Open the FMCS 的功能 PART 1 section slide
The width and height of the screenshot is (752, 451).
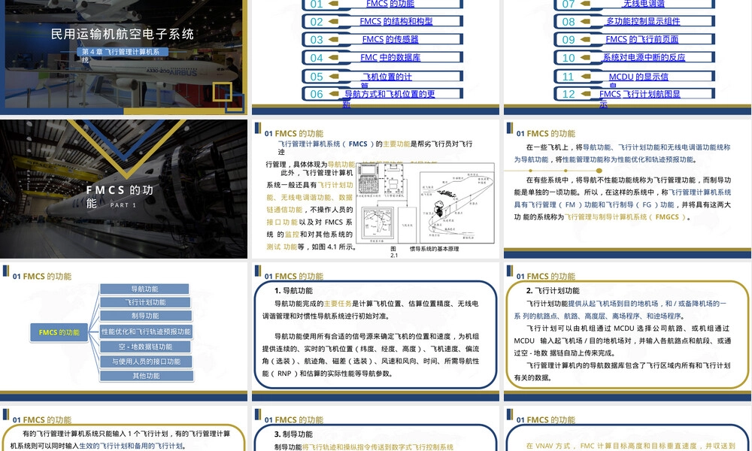coord(123,189)
